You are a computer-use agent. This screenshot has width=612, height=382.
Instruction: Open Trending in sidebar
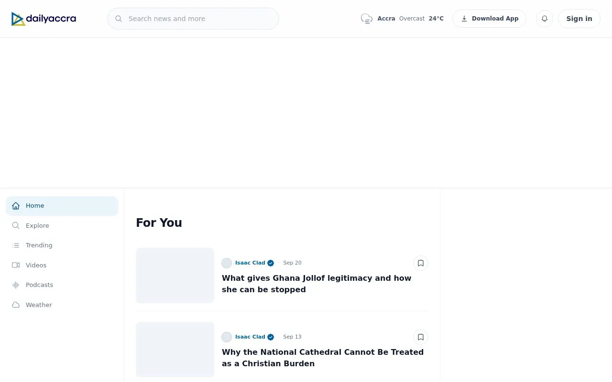[x=62, y=245]
